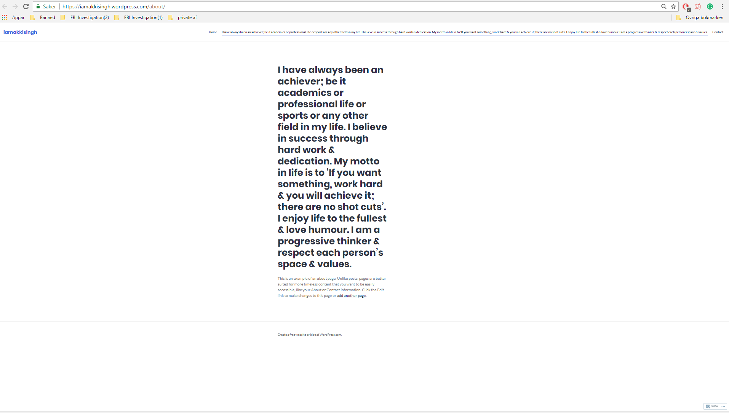
Task: Click the Säker security label
Action: pos(50,6)
